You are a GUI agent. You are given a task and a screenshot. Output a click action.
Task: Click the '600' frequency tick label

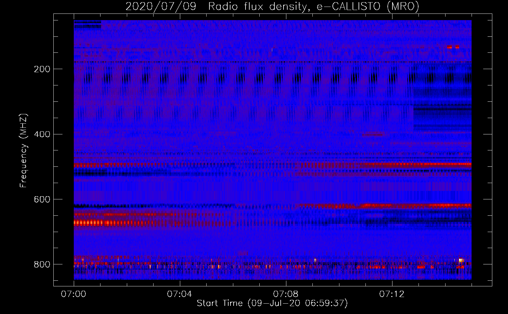coord(42,200)
